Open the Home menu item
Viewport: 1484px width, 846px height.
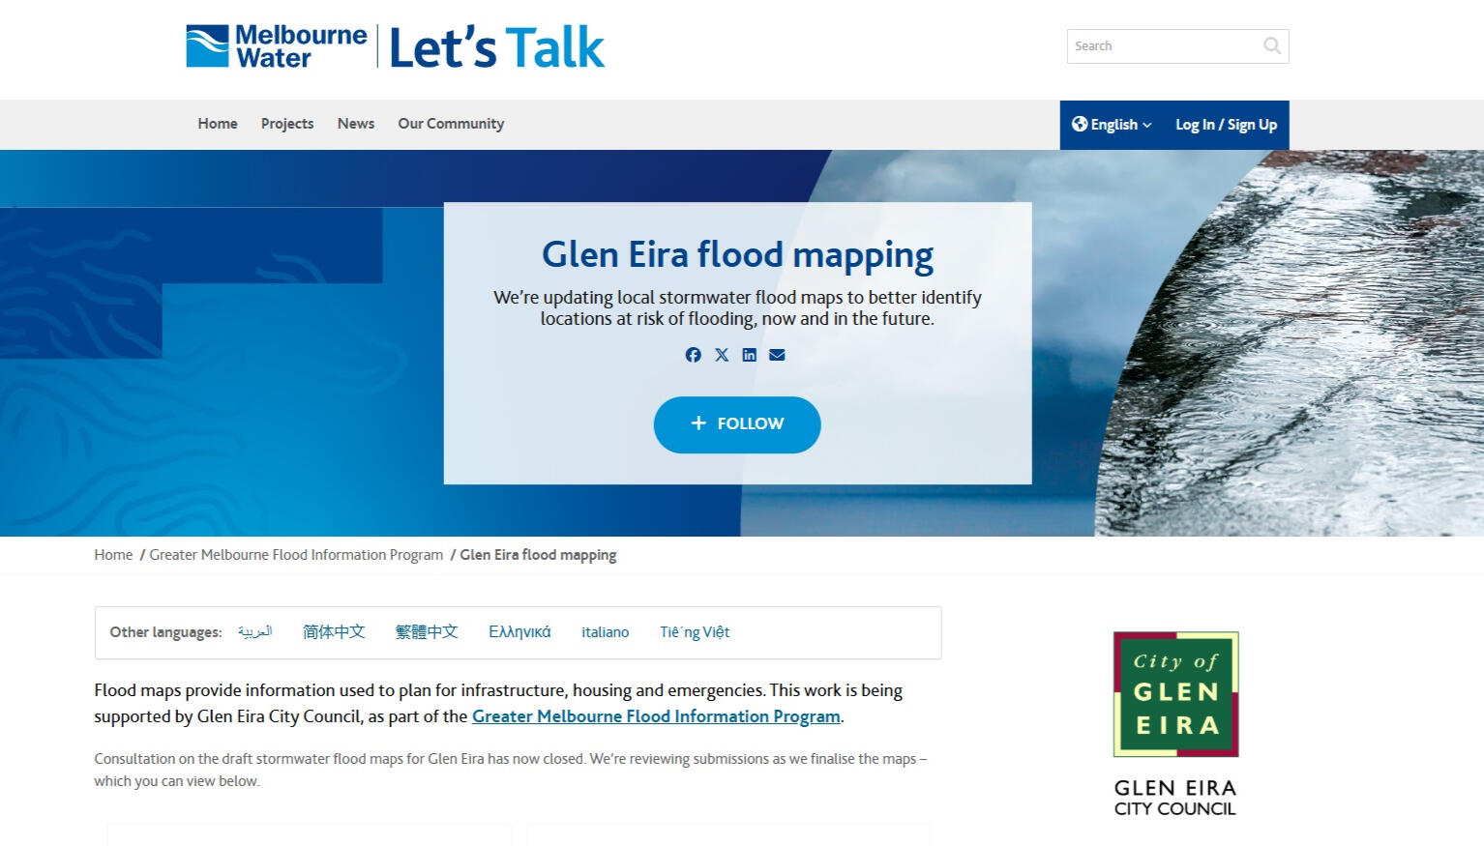tap(218, 124)
